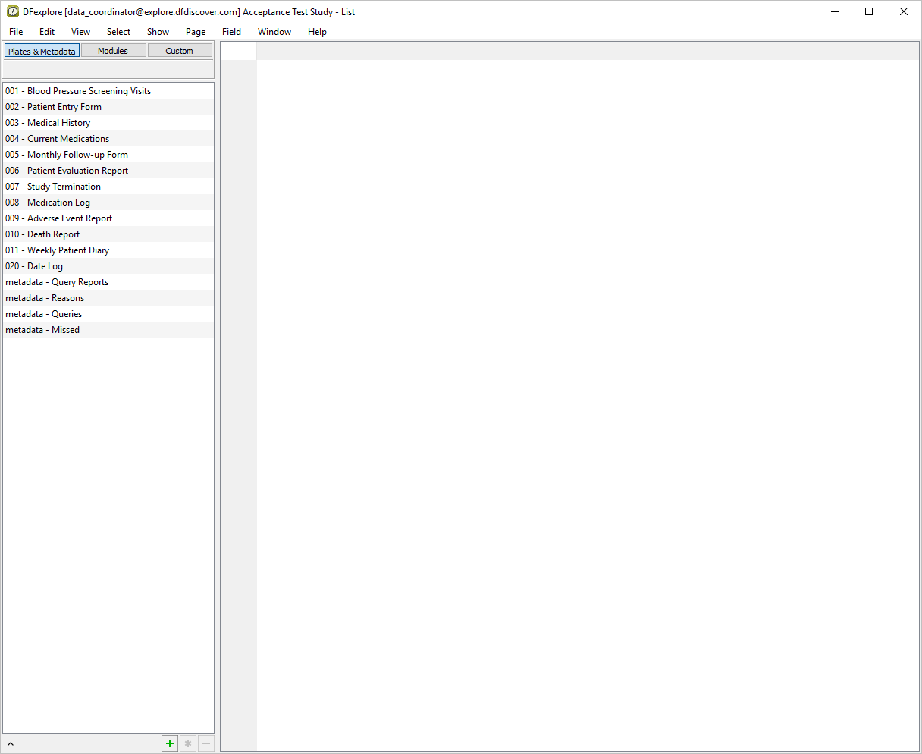922x754 pixels.
Task: Select 020 - Date Log plate
Action: (34, 266)
